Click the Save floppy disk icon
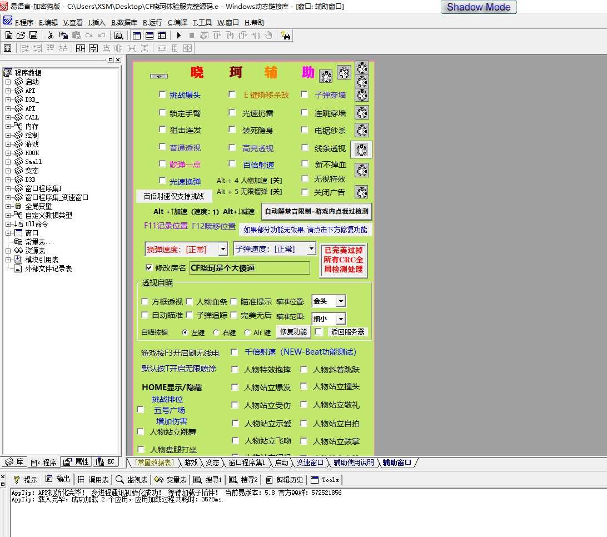 [34, 35]
